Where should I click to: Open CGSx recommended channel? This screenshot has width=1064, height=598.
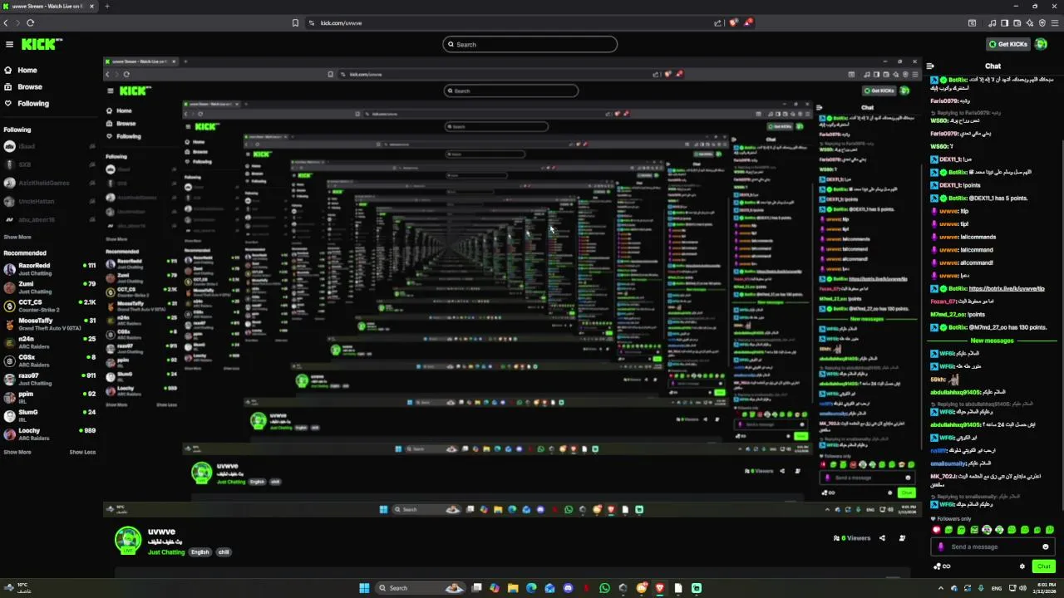point(50,360)
